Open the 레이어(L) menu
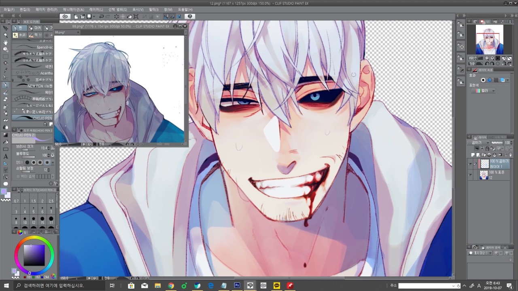518x291 pixels. point(96,9)
